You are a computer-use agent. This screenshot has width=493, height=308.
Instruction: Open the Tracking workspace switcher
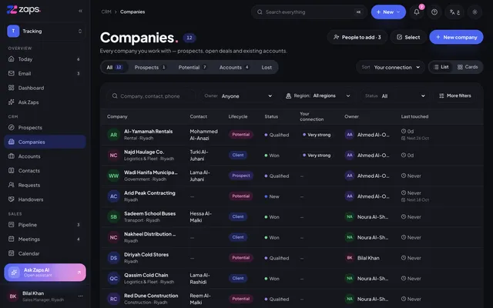click(45, 31)
